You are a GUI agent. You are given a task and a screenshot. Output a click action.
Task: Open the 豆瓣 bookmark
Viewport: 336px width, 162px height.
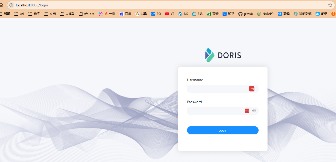213,14
